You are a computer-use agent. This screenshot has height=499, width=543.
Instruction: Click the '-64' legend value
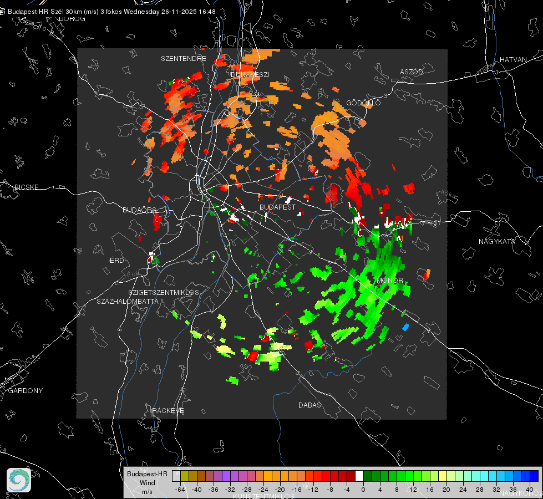(x=180, y=490)
